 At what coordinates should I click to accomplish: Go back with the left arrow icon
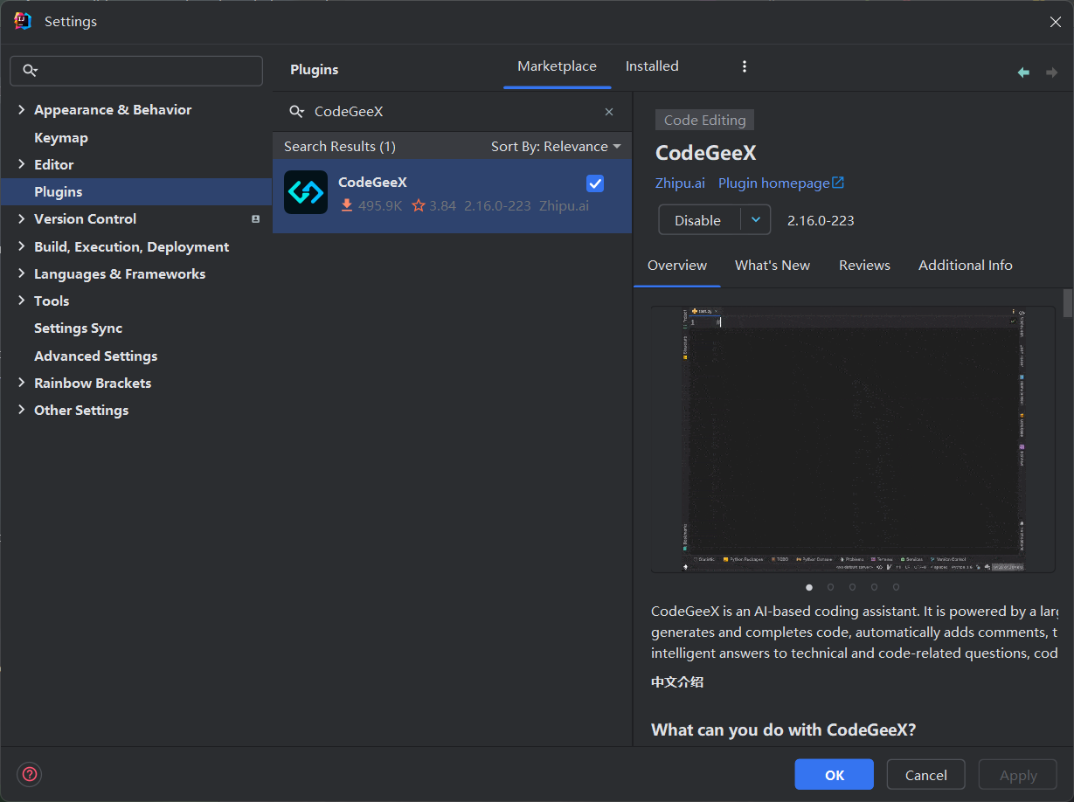[x=1023, y=73]
